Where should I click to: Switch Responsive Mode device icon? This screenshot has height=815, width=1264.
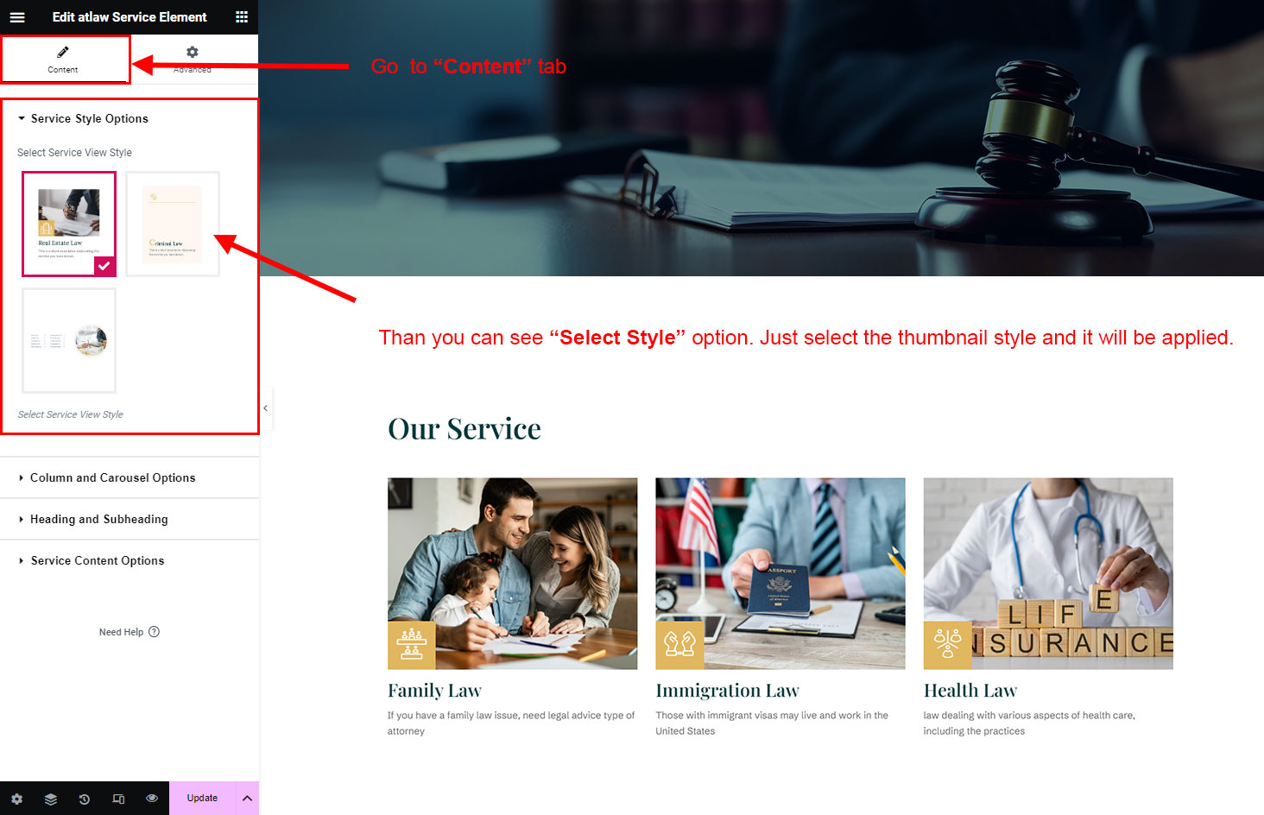tap(118, 799)
